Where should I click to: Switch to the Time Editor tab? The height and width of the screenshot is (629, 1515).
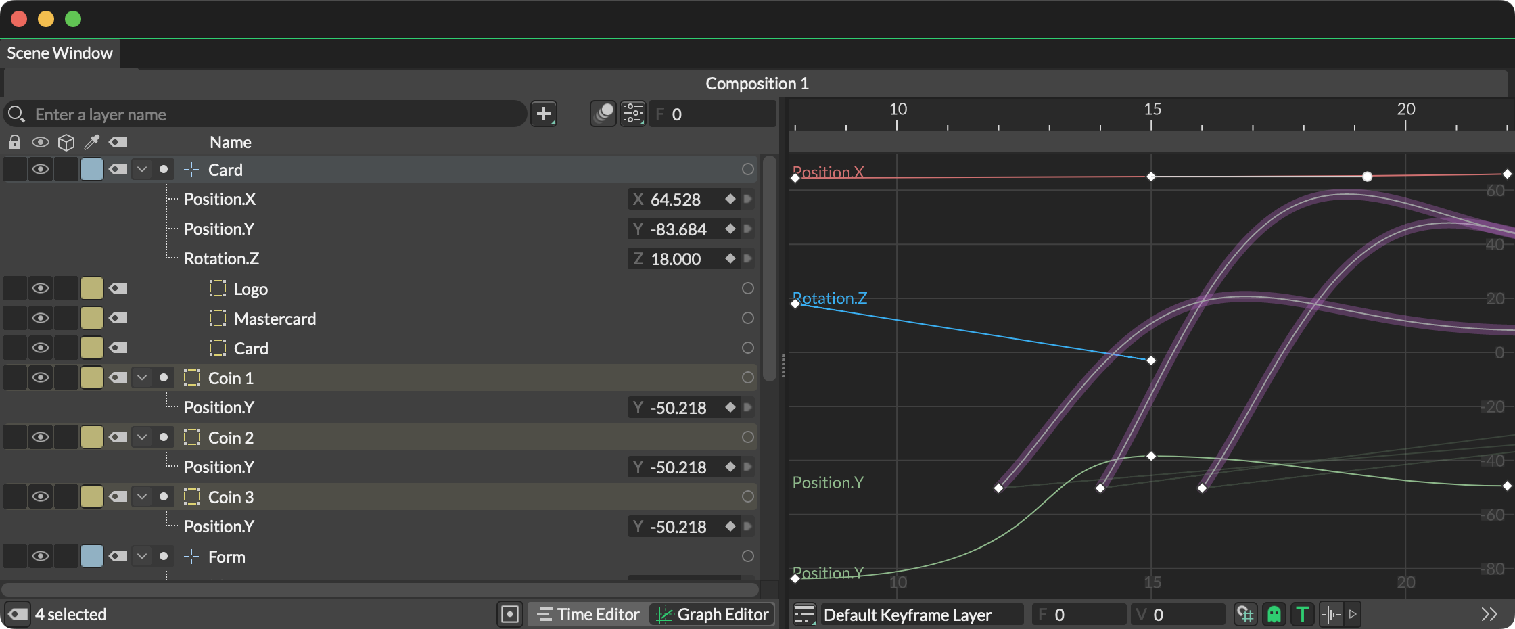coord(588,614)
